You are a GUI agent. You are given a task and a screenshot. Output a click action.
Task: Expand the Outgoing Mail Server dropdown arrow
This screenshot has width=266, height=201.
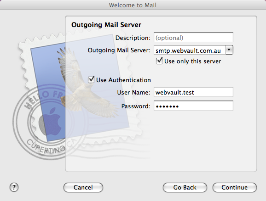coord(229,50)
